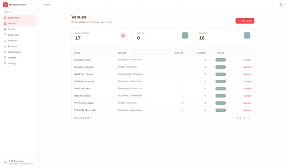Click the Capacity column header

(x=201, y=53)
